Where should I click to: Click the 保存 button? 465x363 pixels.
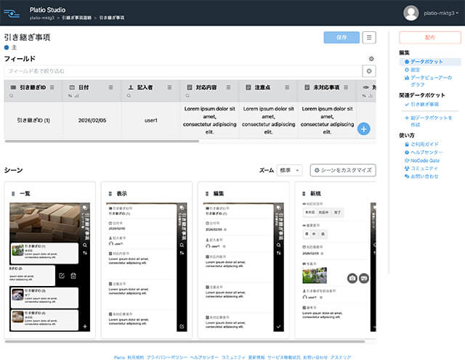pos(341,38)
